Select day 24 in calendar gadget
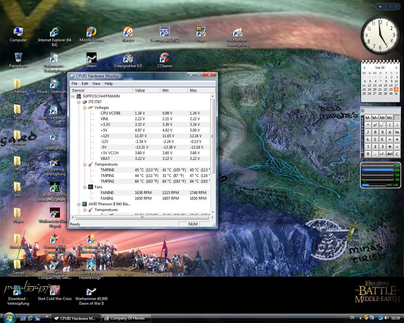 pos(396,89)
